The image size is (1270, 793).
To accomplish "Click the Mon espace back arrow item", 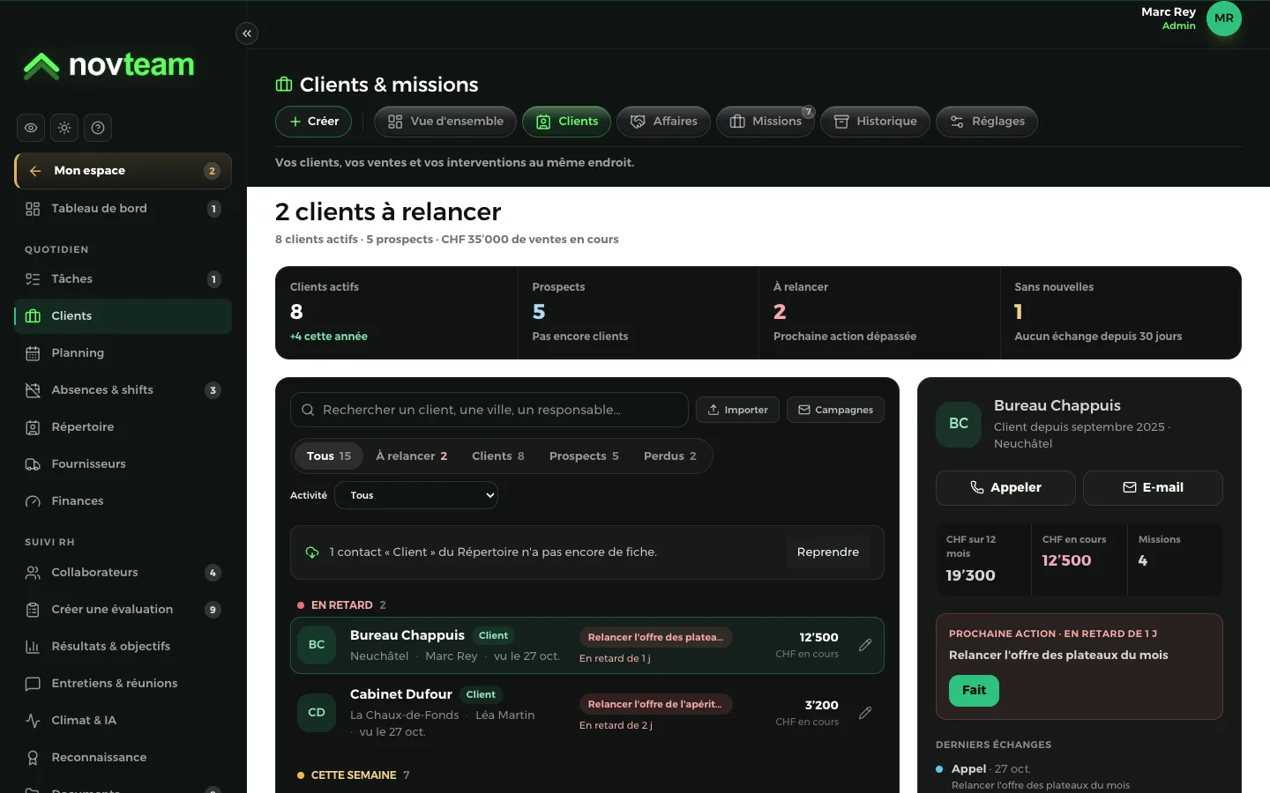I will click(123, 171).
